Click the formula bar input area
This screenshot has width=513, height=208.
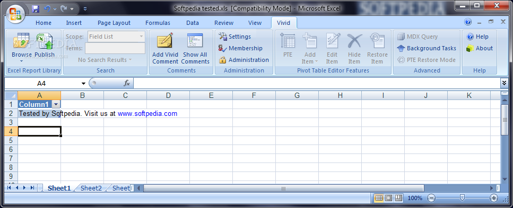pyautogui.click(x=317, y=83)
